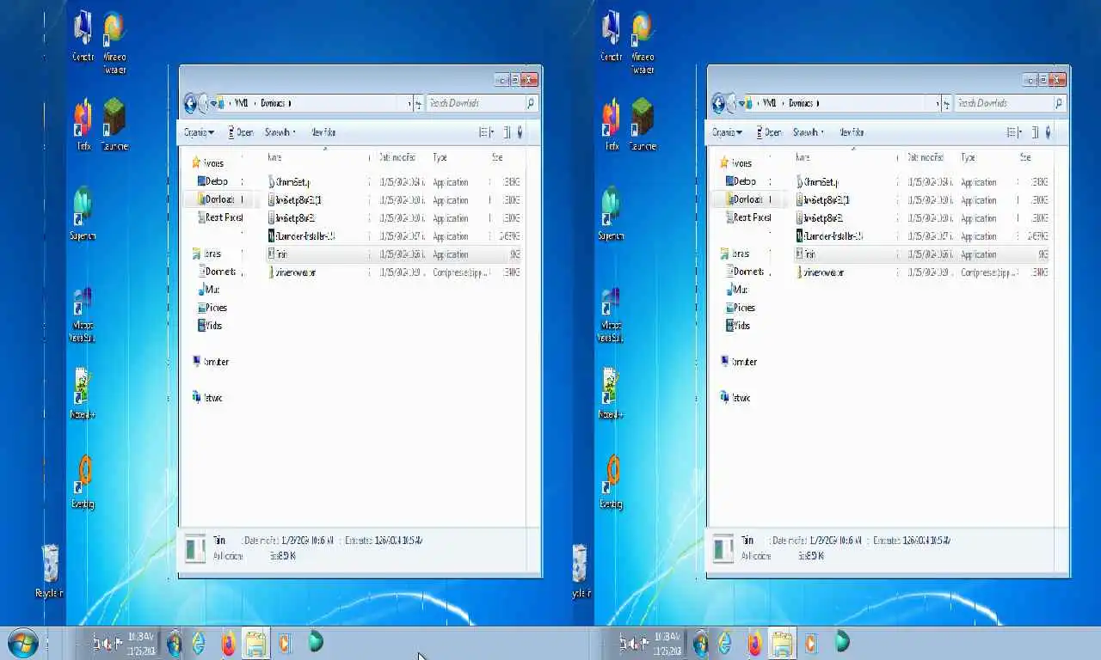Image resolution: width=1101 pixels, height=660 pixels.
Task: Open Organize dropdown in right Explorer window
Action: point(727,132)
